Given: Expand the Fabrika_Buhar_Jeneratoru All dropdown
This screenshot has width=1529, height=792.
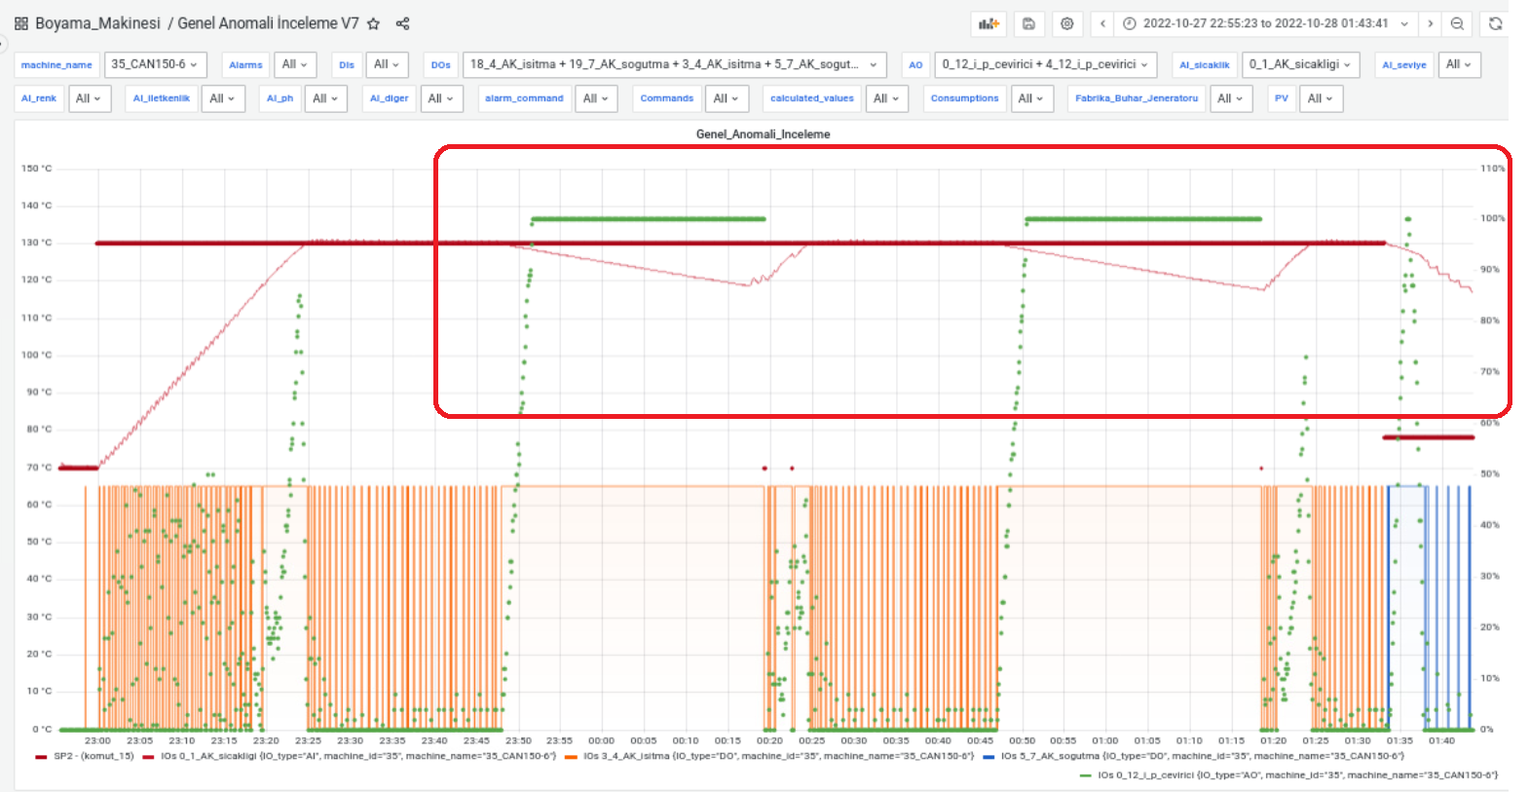Looking at the screenshot, I should tap(1231, 98).
